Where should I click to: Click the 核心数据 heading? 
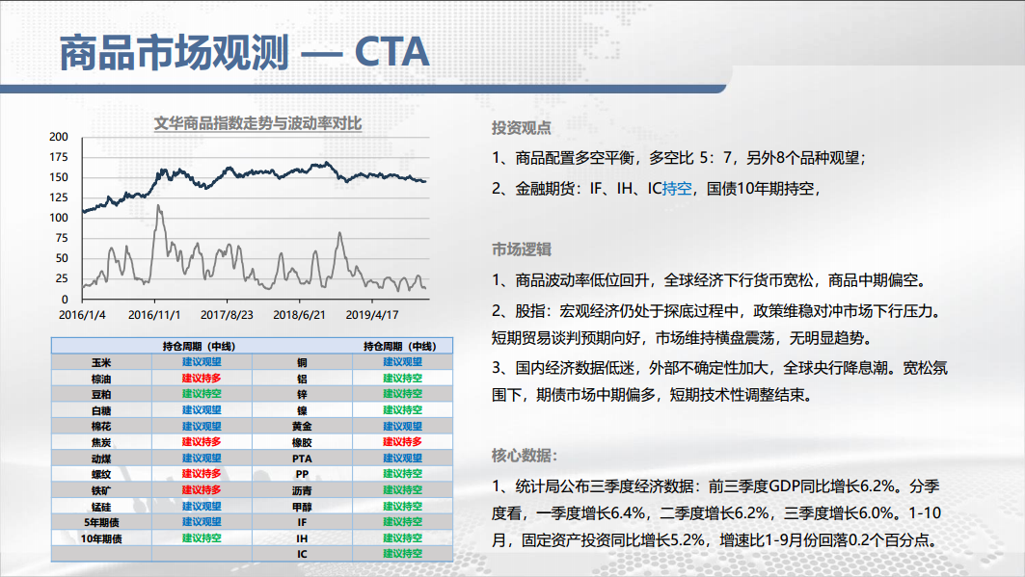[x=525, y=456]
